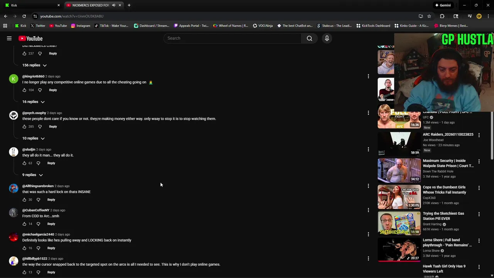The height and width of the screenshot is (278, 494).
Task: Open the YouTube guide hamburger menu
Action: [x=9, y=38]
